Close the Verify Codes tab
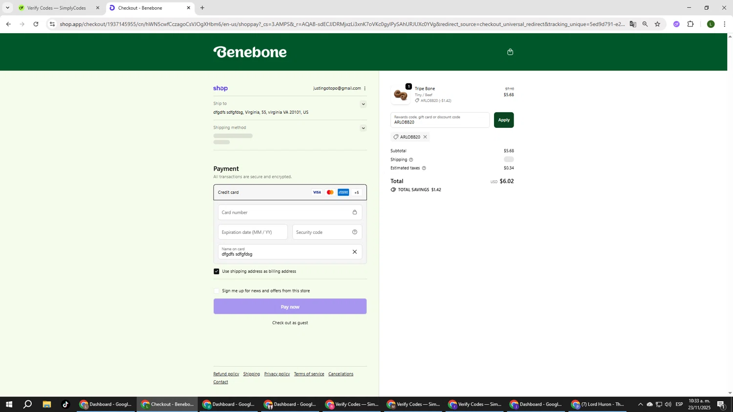This screenshot has width=733, height=412. [97, 8]
